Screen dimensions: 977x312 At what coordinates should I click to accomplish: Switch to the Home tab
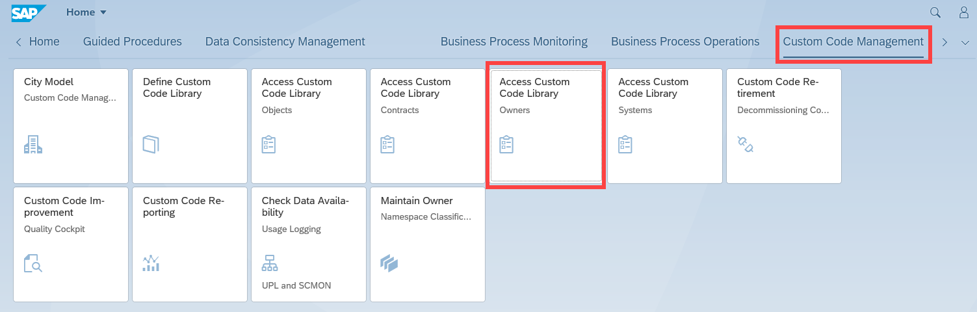44,42
